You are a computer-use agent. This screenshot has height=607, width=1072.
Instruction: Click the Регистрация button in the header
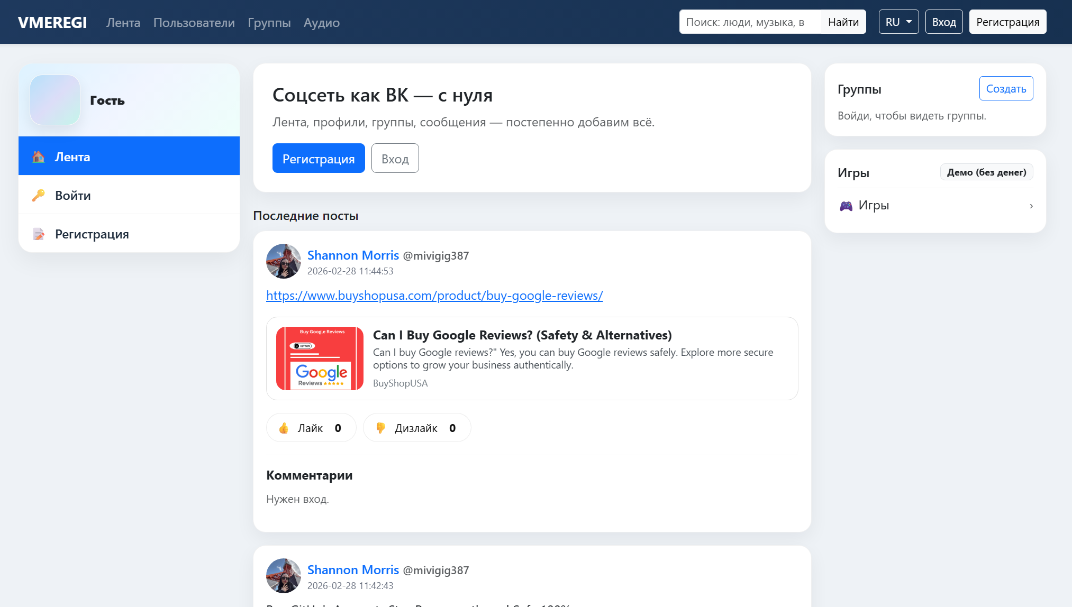[1007, 22]
